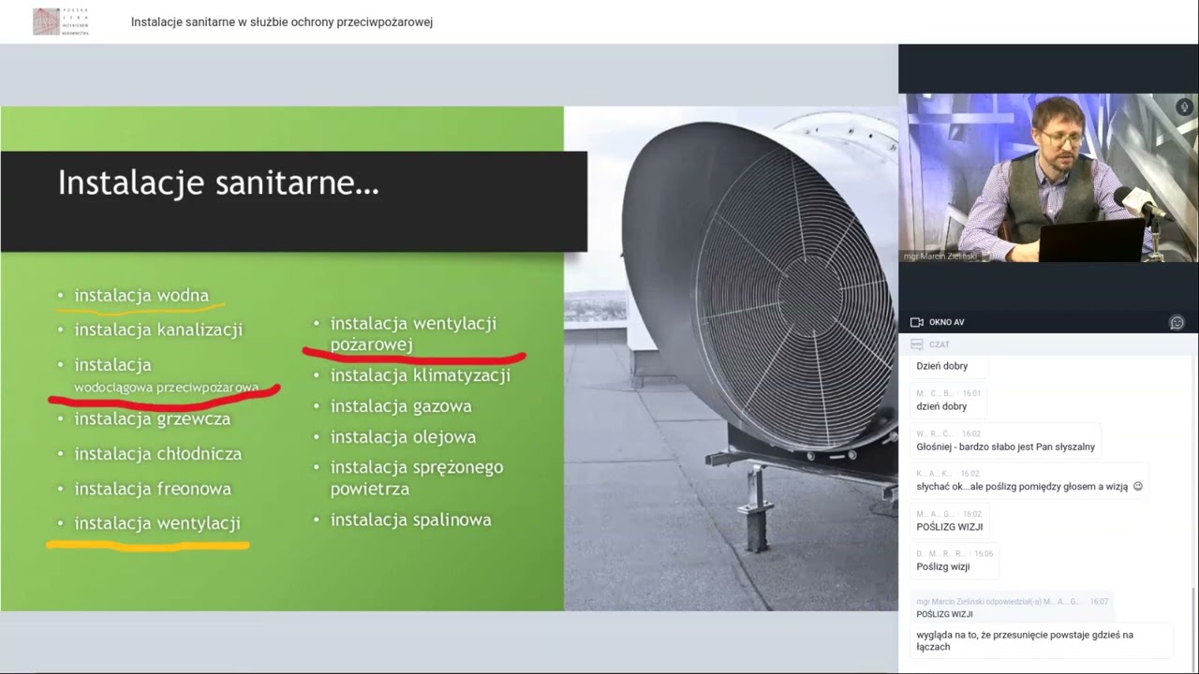
Task: Click the capitalized 'Dzień dobry' chat message
Action: coord(942,366)
